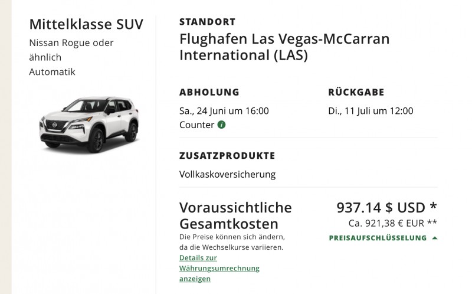Open the 'Details zur Währungsumrechnung anzeigen' link
This screenshot has height=294, width=472.
[x=219, y=268]
